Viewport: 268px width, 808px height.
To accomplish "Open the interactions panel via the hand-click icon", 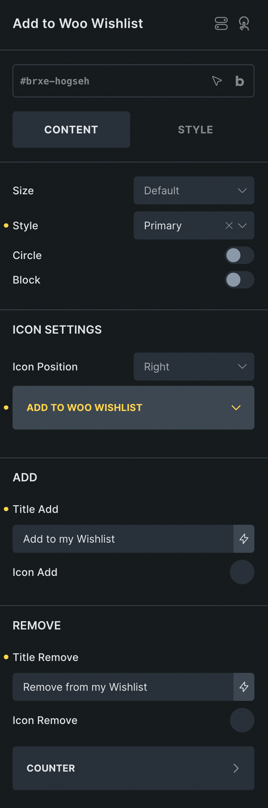I will (x=244, y=23).
